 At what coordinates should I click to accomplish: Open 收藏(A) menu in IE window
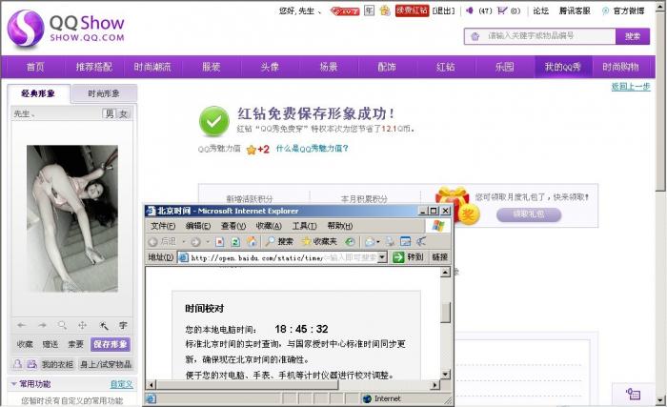click(269, 226)
